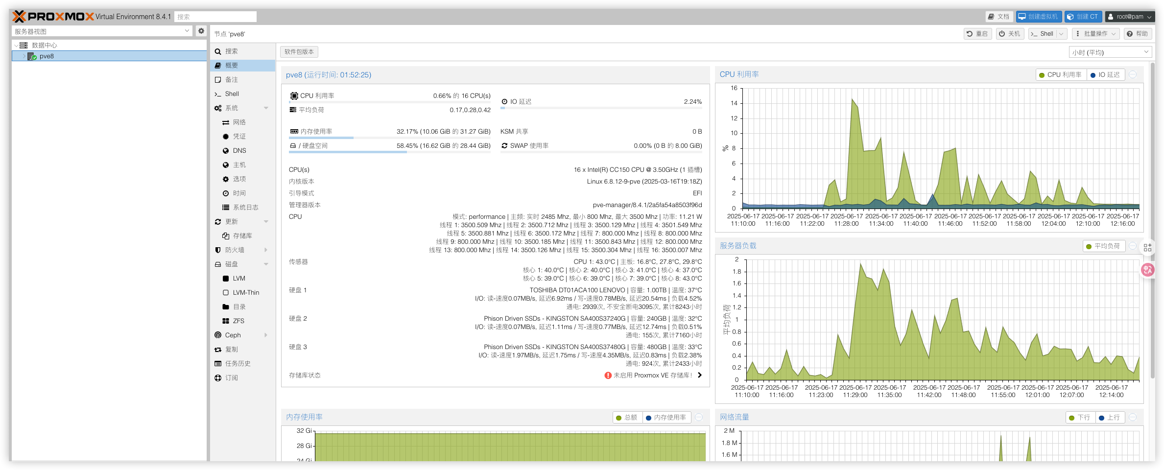The height and width of the screenshot is (470, 1164).
Task: Click the 复制 replication icon
Action: [x=218, y=350]
